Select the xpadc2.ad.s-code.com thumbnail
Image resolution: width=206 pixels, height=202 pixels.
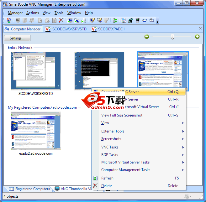point(36,131)
